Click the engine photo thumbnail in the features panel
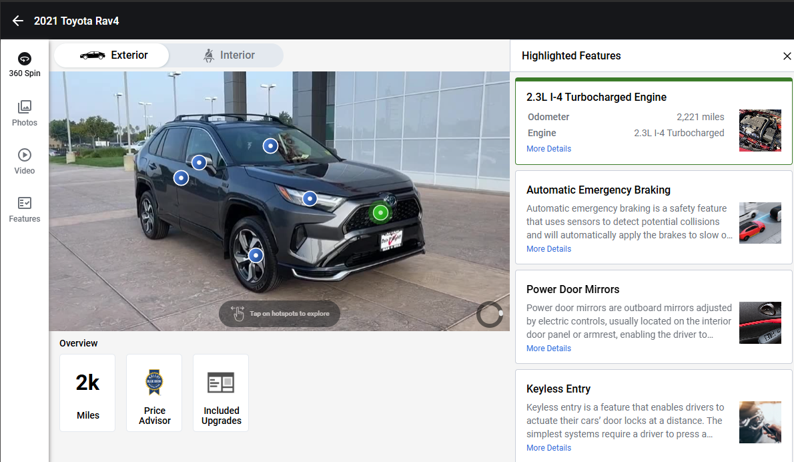The width and height of the screenshot is (794, 462). tap(760, 130)
